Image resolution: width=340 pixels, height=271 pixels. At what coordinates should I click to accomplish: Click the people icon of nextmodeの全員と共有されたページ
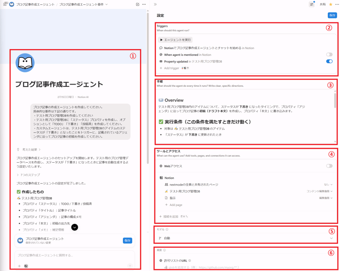166,185
